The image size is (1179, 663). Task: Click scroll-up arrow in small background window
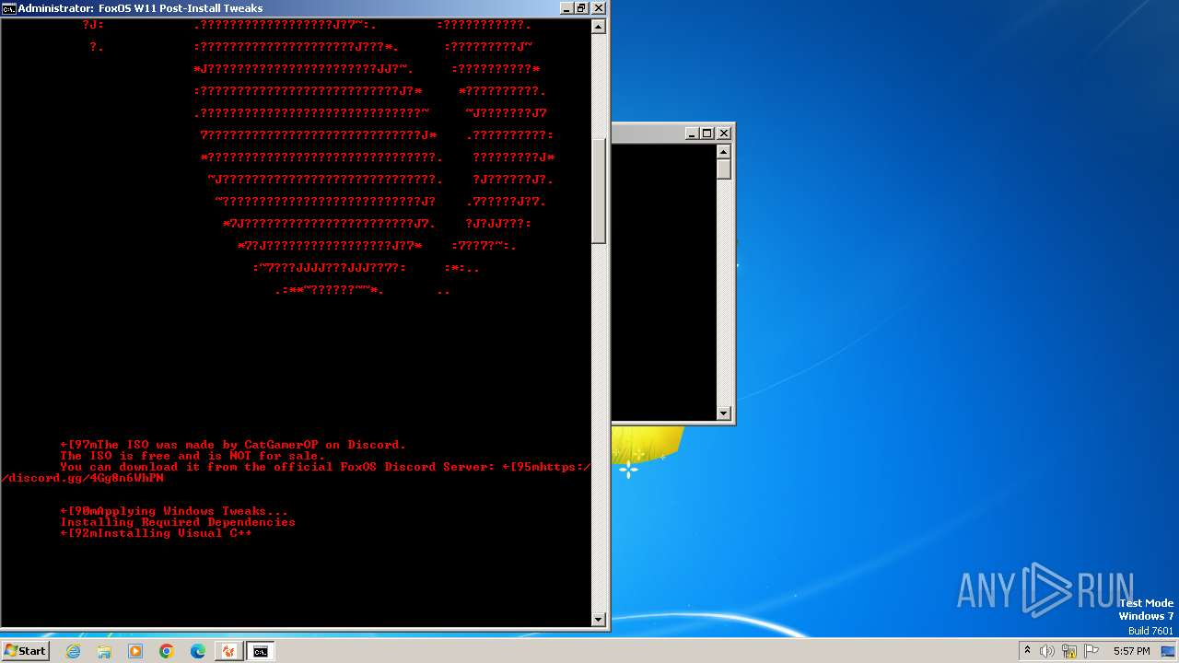pos(724,152)
